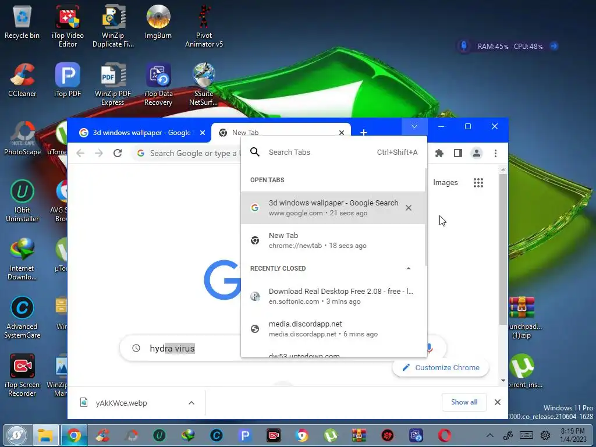Open PhotoScape desktop icon
Viewport: 596px width, 447px height.
click(x=22, y=139)
